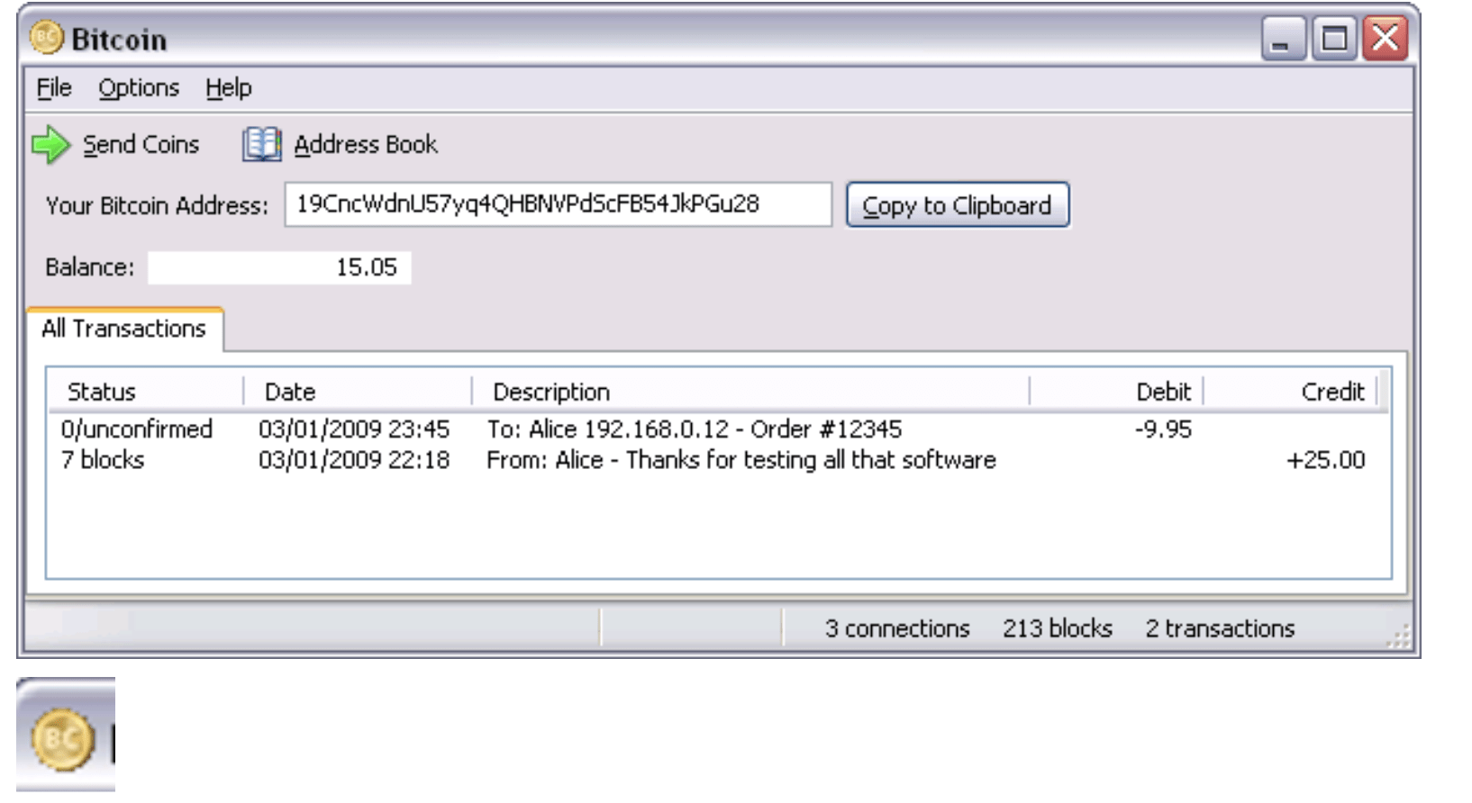Open the Help menu
This screenshot has width=1472, height=803.
tap(229, 88)
